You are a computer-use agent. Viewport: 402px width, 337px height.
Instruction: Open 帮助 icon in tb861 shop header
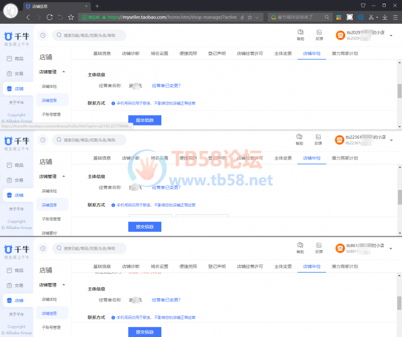(300, 248)
